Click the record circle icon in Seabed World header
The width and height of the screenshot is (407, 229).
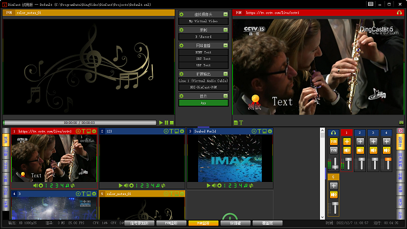click(x=254, y=132)
